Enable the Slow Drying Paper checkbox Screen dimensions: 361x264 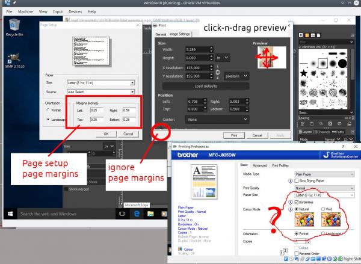pyautogui.click(x=297, y=181)
